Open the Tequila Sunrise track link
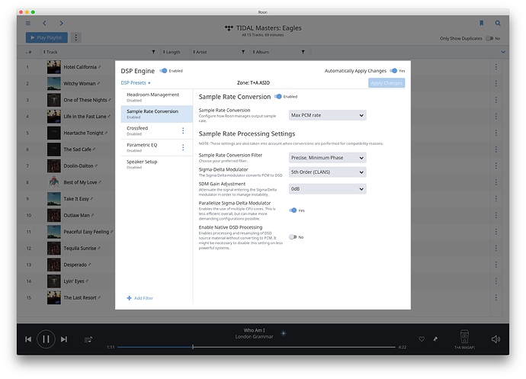 [x=80, y=249]
